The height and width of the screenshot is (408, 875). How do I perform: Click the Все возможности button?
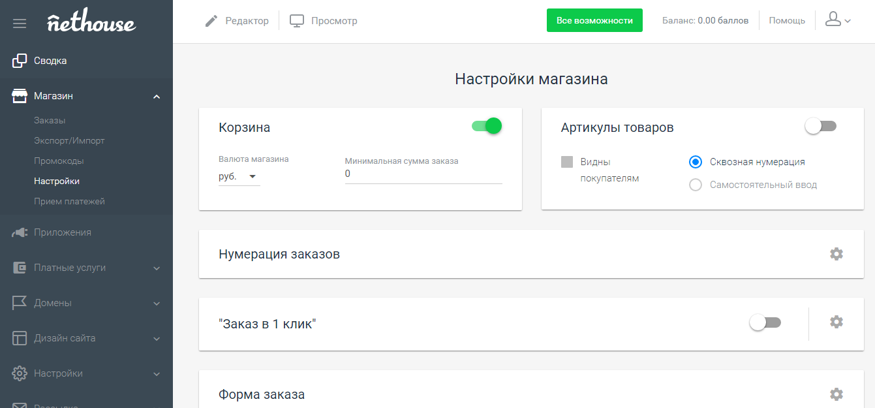tap(594, 20)
